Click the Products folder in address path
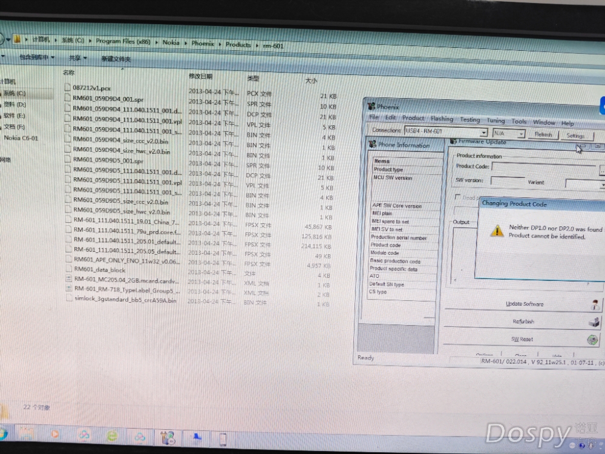 coord(238,45)
